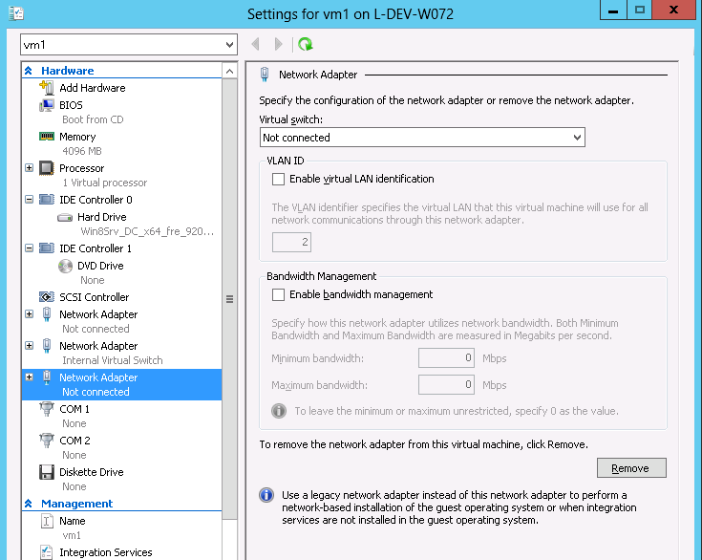Select the Diskette Drive floppy icon

(46, 472)
